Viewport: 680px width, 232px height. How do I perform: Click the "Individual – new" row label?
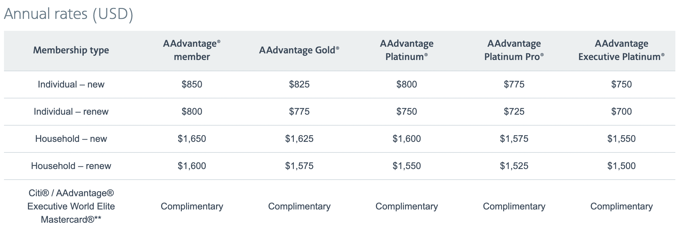pyautogui.click(x=71, y=85)
